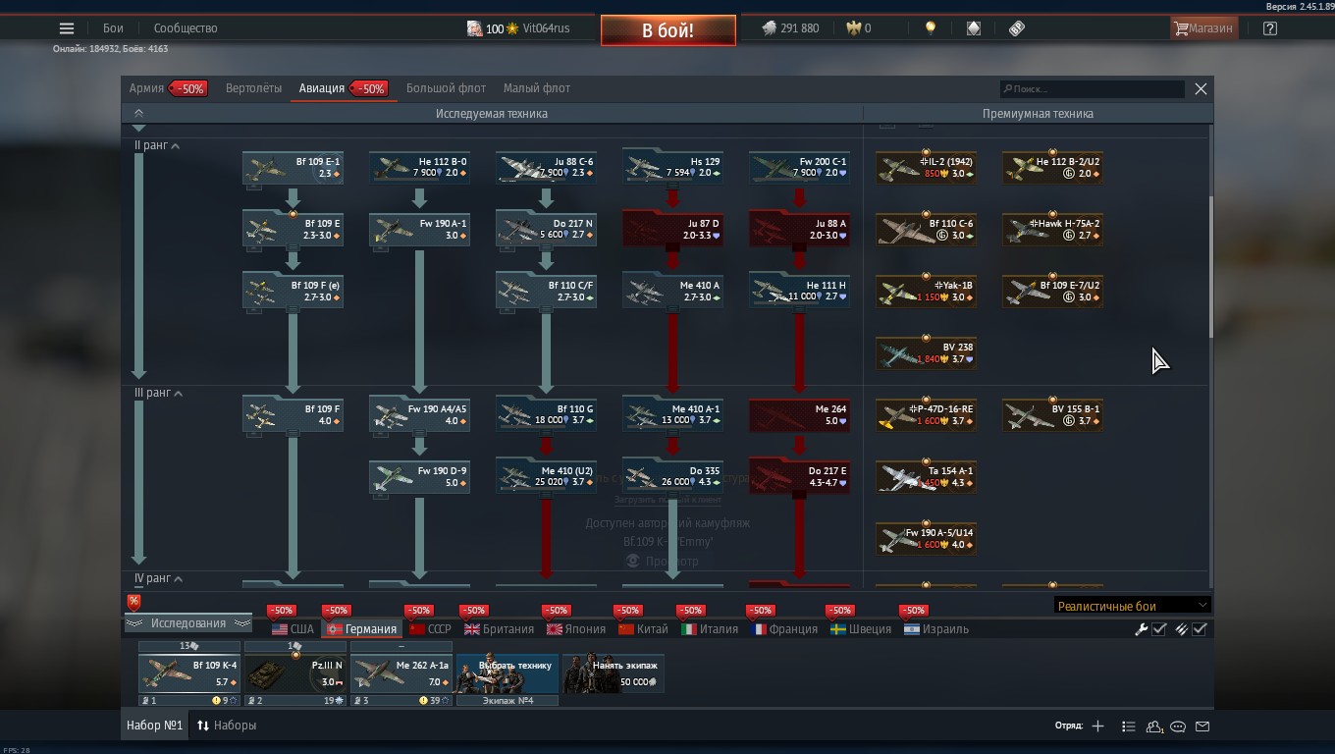
Task: Select the Британия nation tab
Action: [x=499, y=629]
